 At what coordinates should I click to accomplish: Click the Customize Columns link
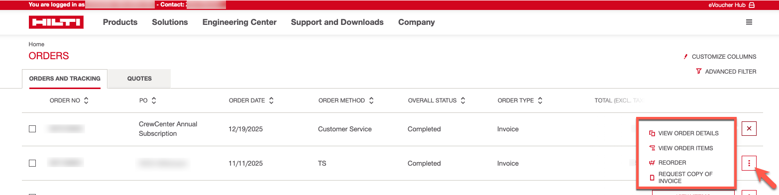point(724,57)
